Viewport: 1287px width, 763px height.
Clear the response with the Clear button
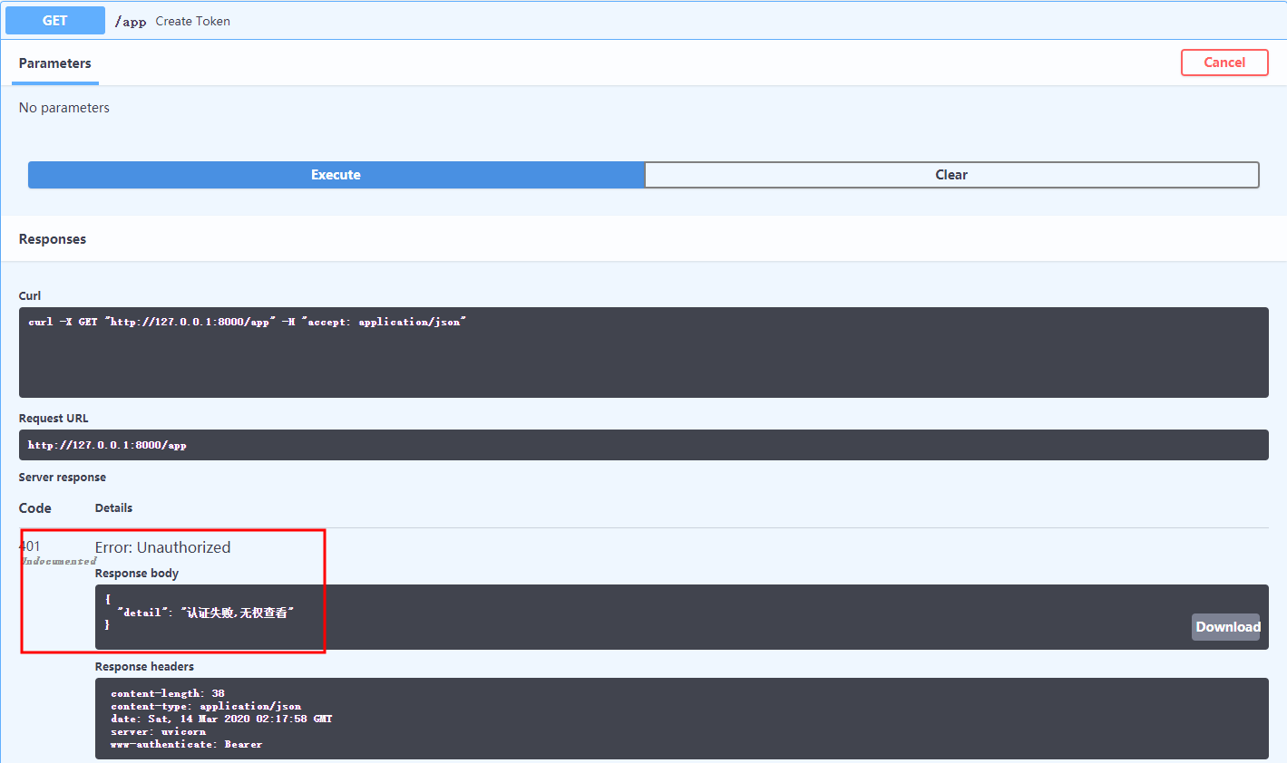coord(951,175)
